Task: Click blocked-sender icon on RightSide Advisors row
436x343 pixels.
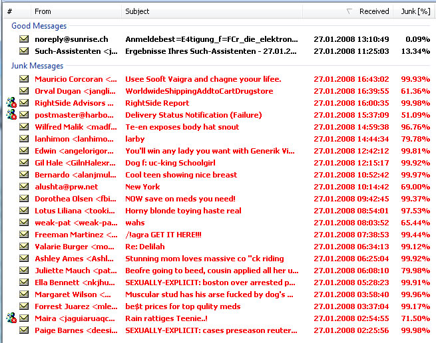Action: pos(11,102)
